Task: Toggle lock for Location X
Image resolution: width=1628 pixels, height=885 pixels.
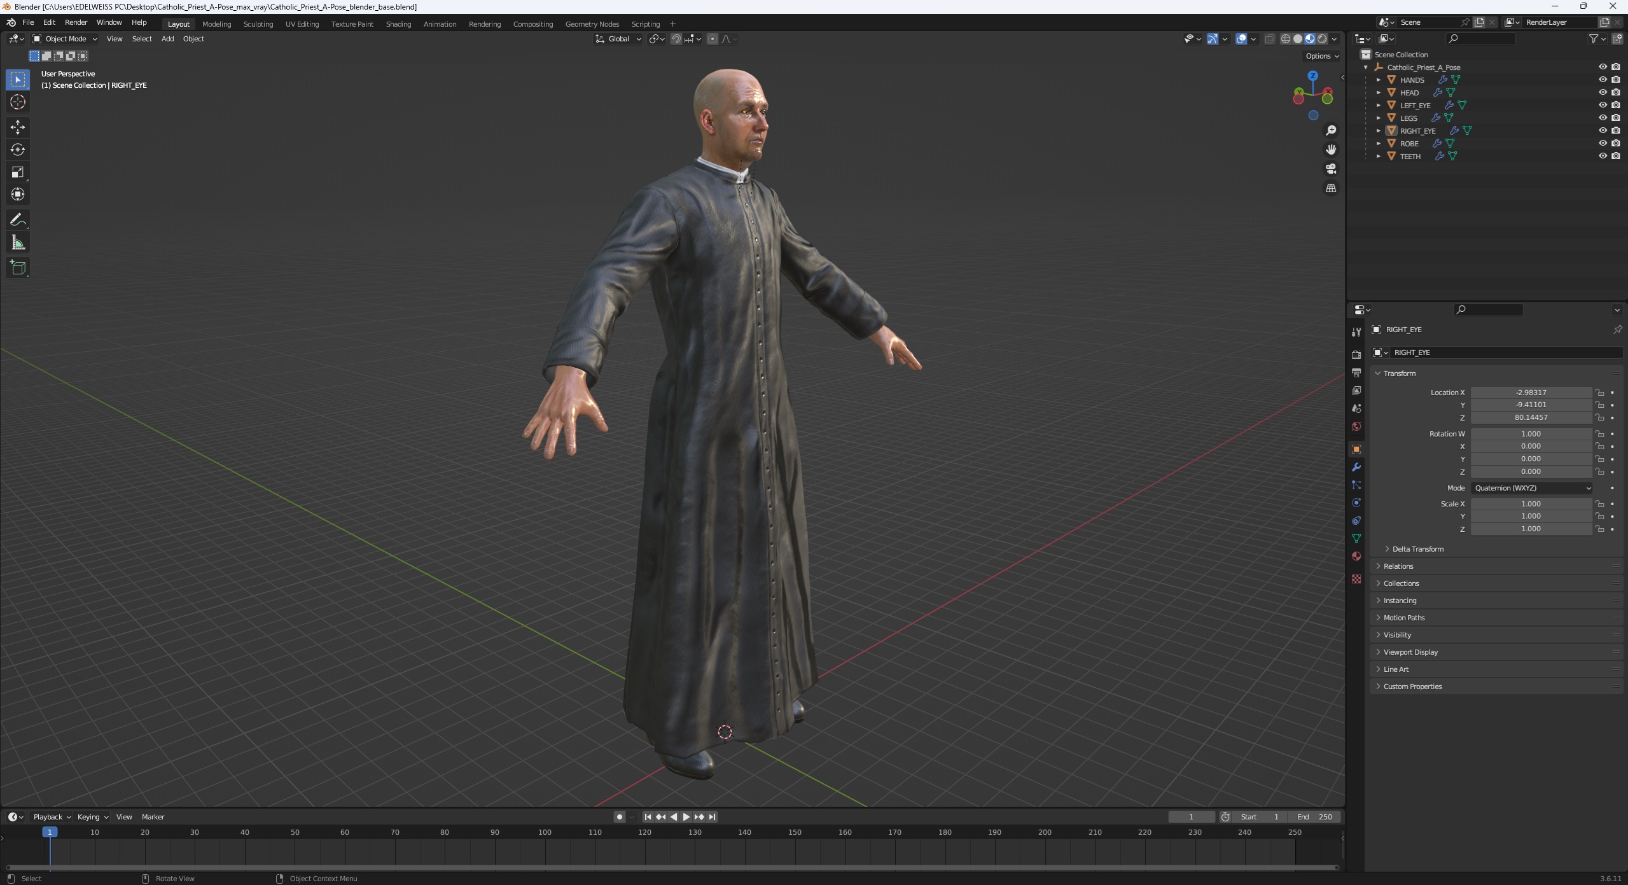Action: (1599, 393)
